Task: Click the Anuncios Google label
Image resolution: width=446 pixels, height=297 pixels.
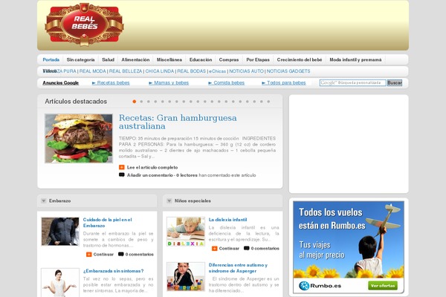Action: click(x=61, y=82)
